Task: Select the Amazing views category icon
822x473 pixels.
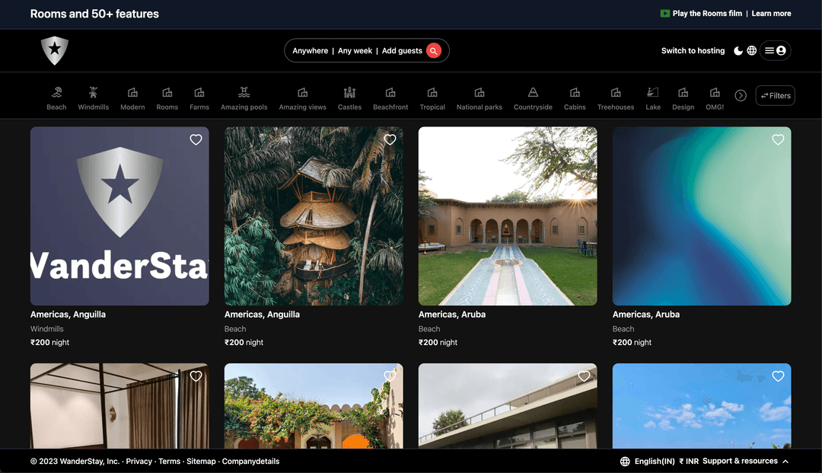Action: click(x=302, y=93)
